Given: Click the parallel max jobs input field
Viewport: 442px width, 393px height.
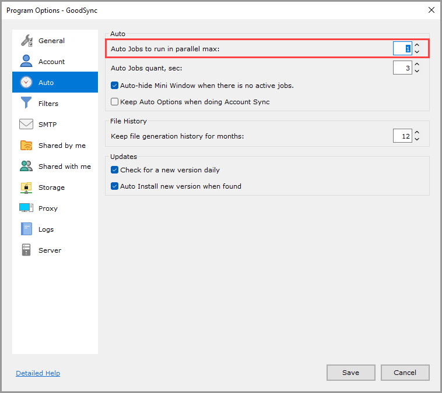Looking at the screenshot, I should click(x=402, y=48).
